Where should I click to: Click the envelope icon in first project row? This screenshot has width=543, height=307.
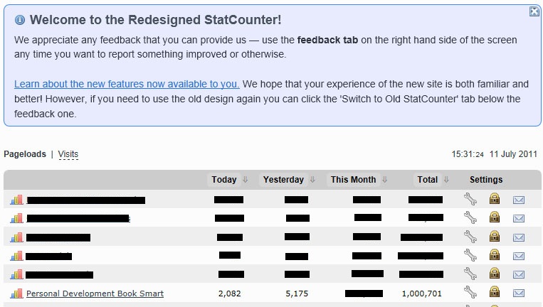(x=518, y=200)
